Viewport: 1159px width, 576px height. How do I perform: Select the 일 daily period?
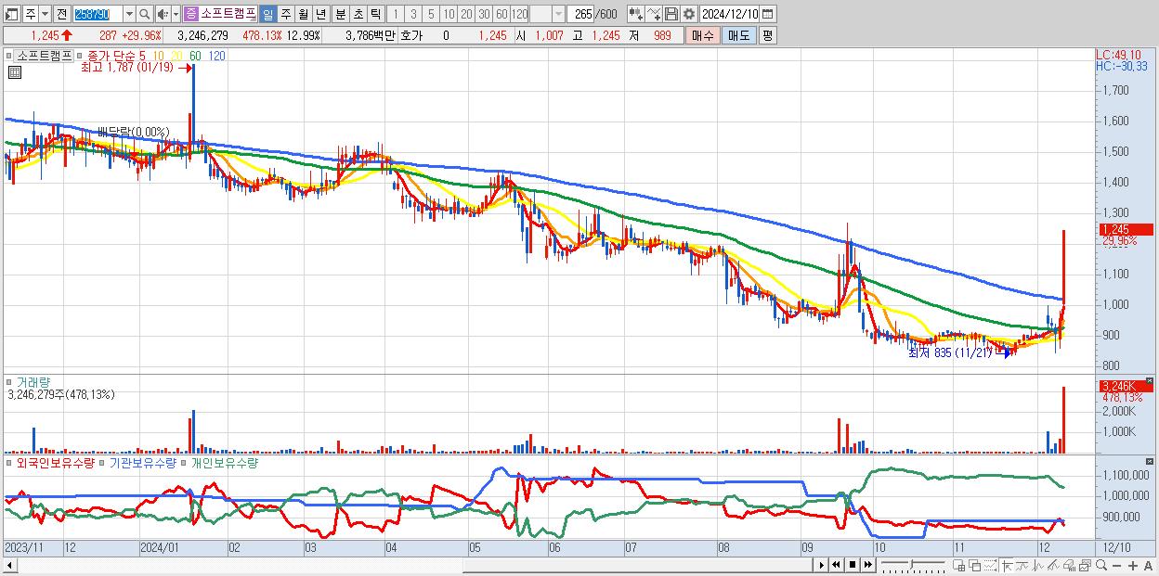pos(267,14)
